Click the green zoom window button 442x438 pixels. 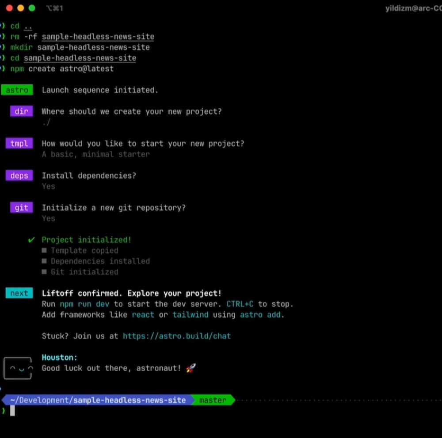coord(32,8)
